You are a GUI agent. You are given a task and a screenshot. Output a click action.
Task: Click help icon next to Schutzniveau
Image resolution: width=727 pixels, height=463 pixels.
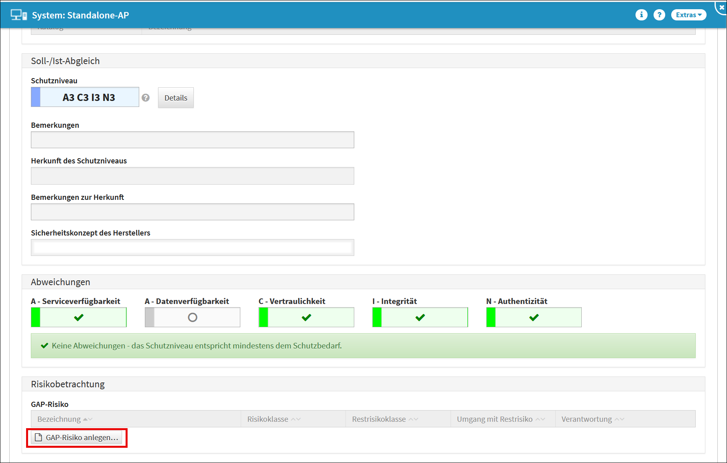tap(146, 98)
